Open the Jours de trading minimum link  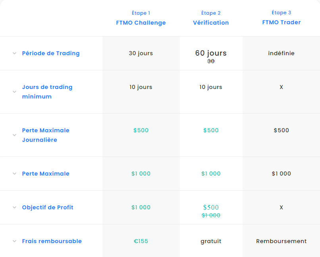[47, 92]
